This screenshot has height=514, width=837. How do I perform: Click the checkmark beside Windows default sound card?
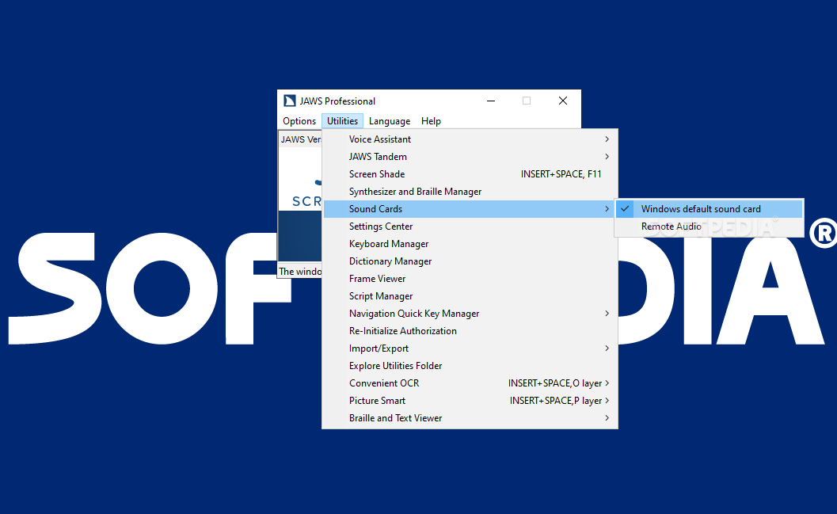click(x=625, y=209)
